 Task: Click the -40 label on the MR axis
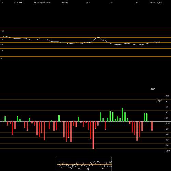coord(167,134)
